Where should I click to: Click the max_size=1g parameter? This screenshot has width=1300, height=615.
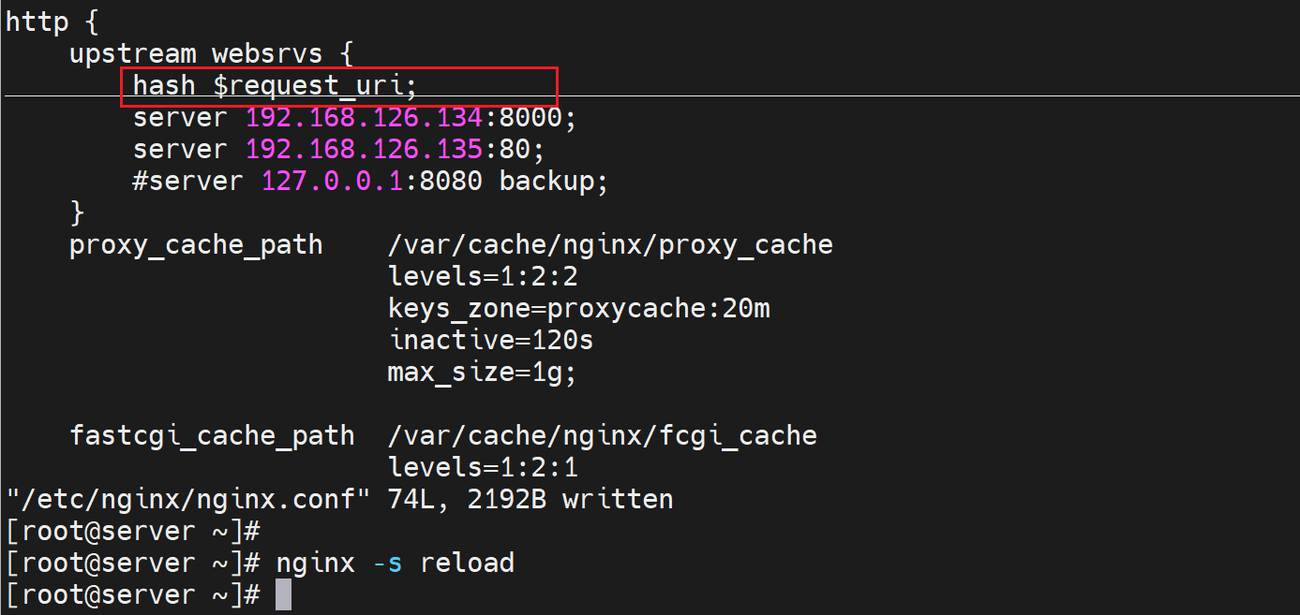pos(482,373)
